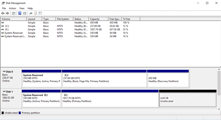Click the Properties checkmark document icon
Viewport: 221px width, 120px height.
point(35,13)
